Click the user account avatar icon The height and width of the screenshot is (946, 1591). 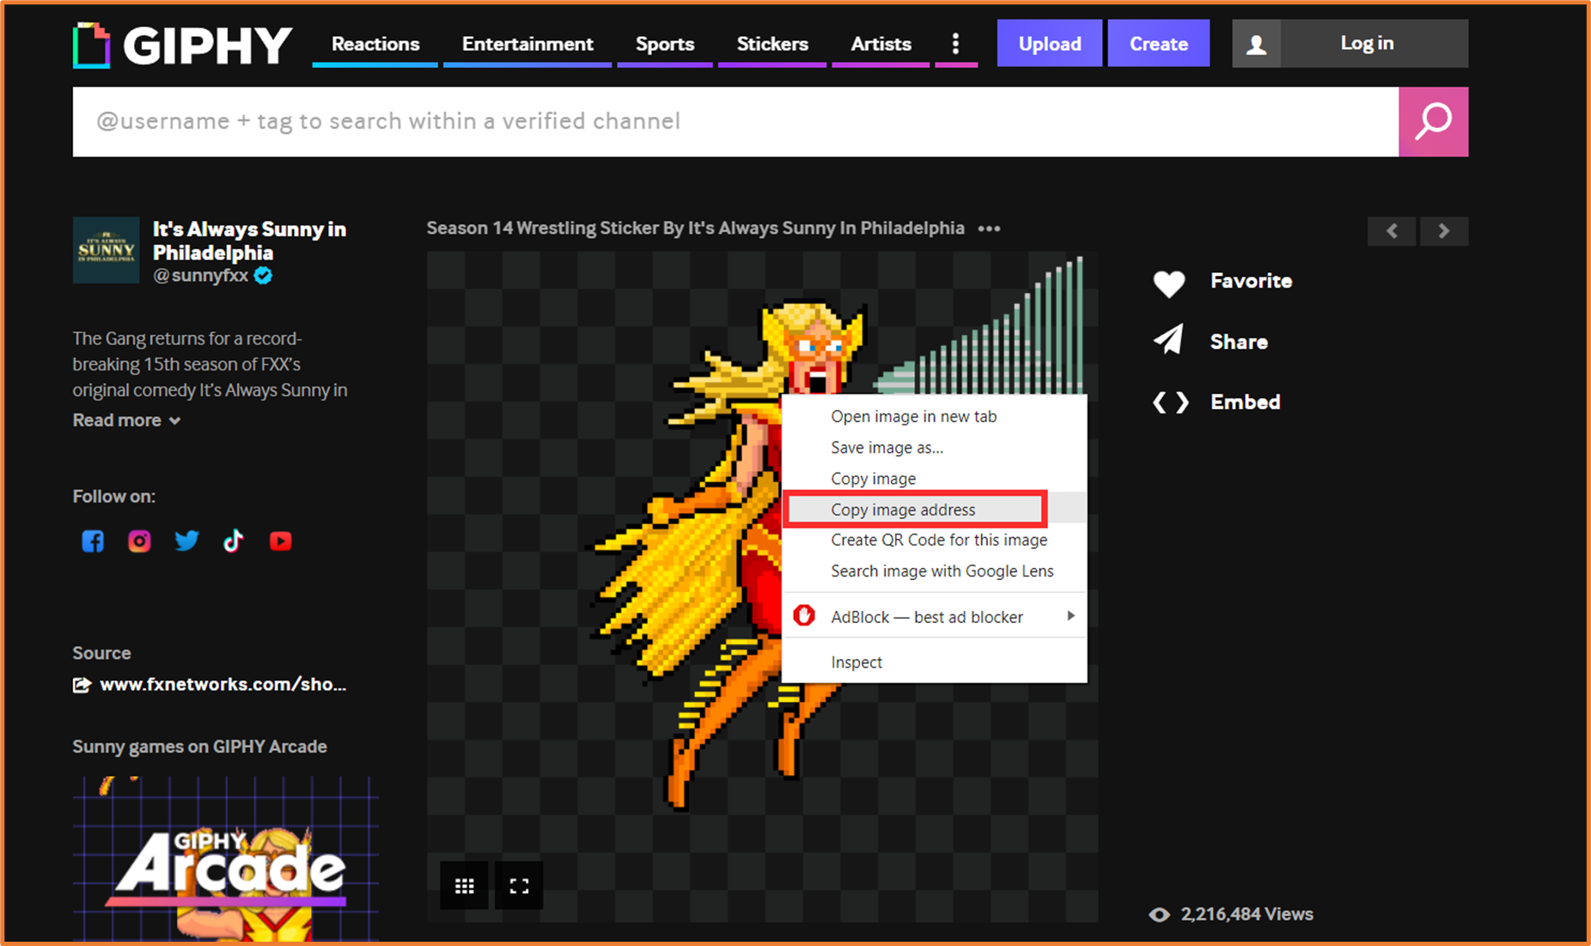(x=1257, y=43)
